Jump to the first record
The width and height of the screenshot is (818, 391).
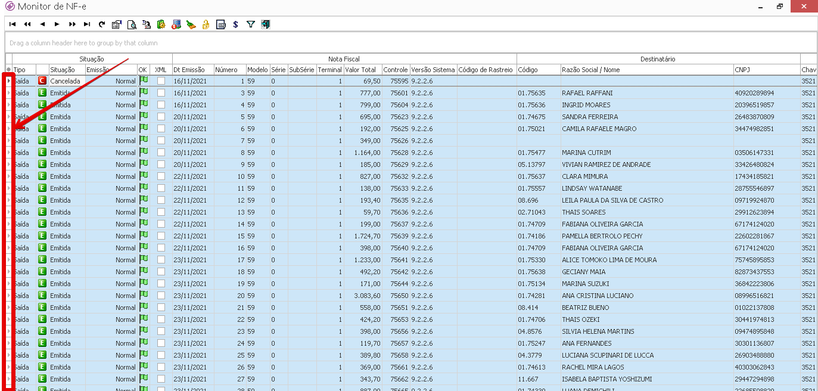[x=13, y=24]
